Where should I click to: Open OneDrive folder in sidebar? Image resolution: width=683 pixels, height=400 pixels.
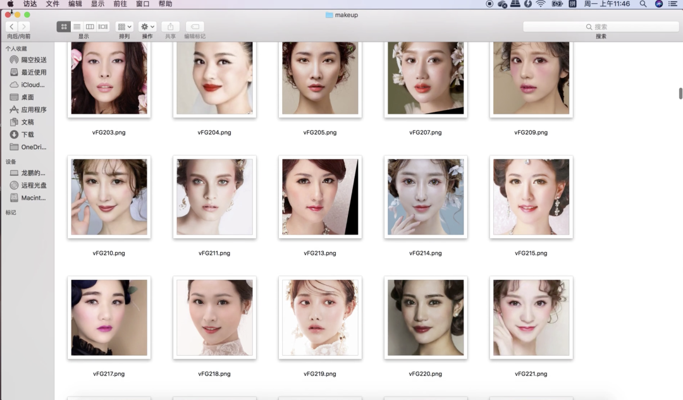coord(28,147)
